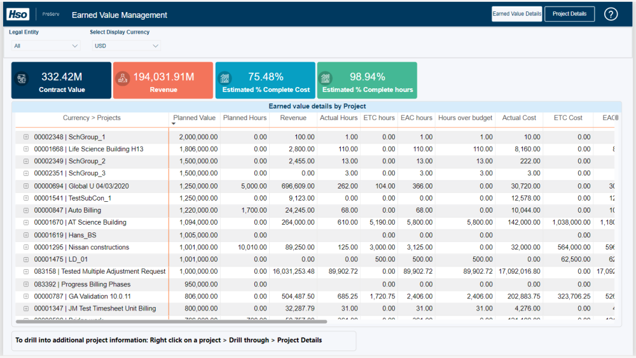Expand the Life Science Building H13 row
This screenshot has height=358, width=636.
[26, 149]
